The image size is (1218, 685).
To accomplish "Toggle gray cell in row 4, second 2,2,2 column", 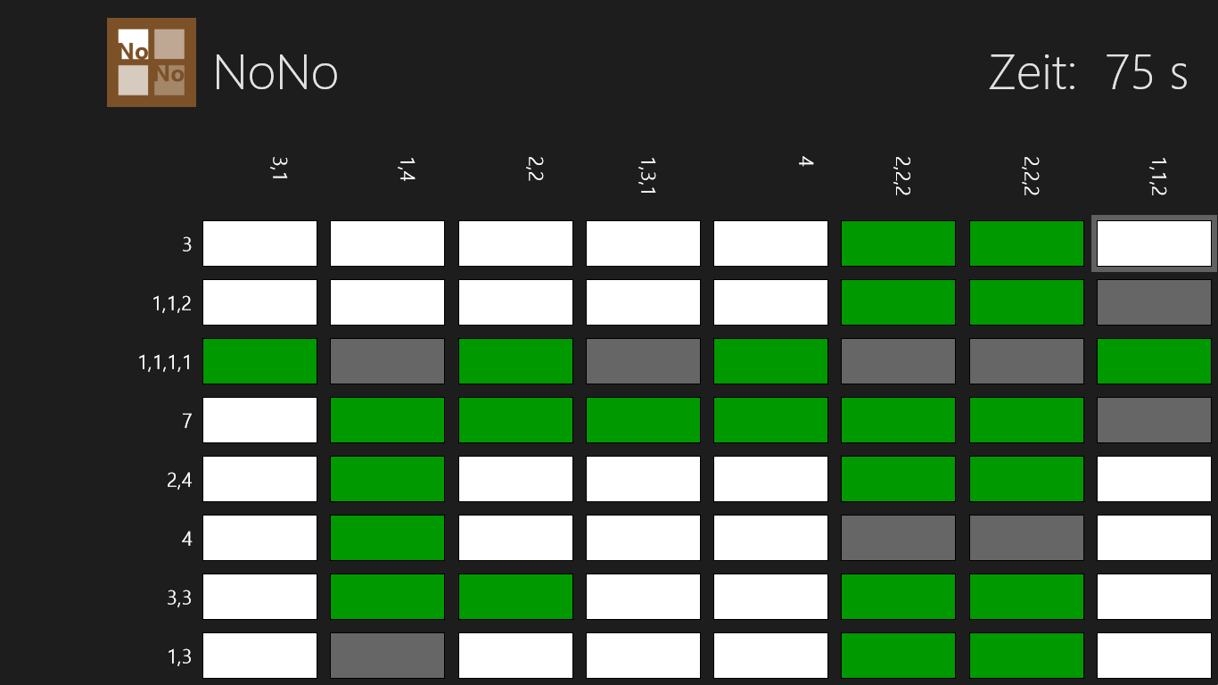I will pos(1026,538).
